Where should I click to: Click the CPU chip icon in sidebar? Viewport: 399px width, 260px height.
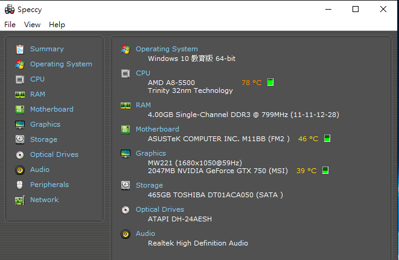(20, 80)
